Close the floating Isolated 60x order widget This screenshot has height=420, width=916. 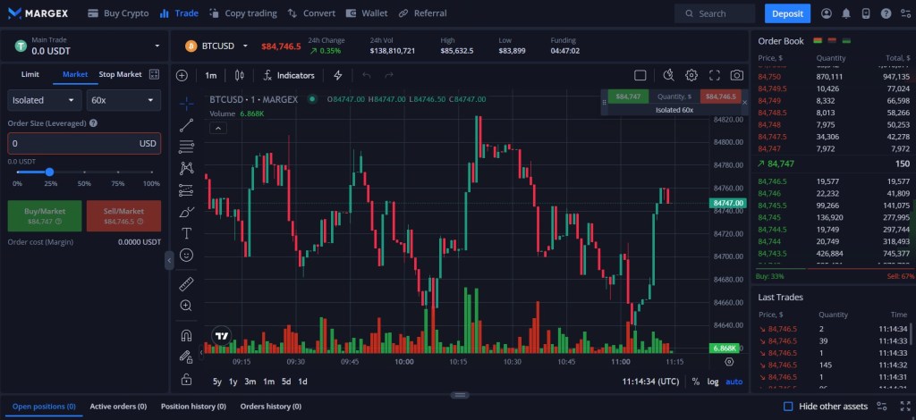[x=744, y=102]
